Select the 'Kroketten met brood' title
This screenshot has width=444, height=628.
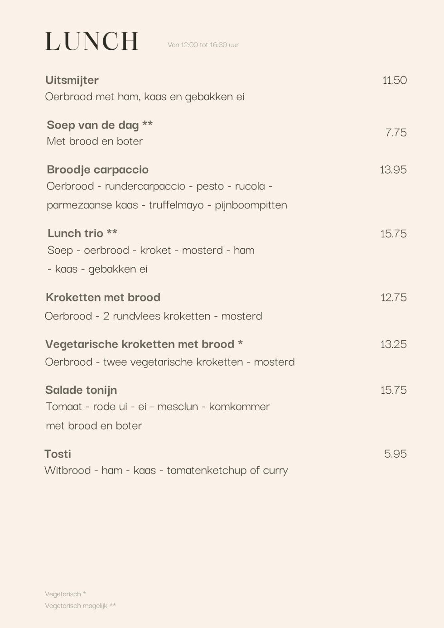103,297
